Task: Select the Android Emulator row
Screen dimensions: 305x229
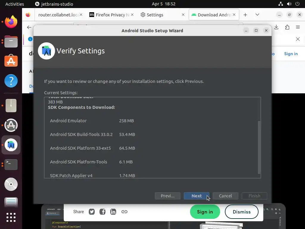Action: [92, 121]
